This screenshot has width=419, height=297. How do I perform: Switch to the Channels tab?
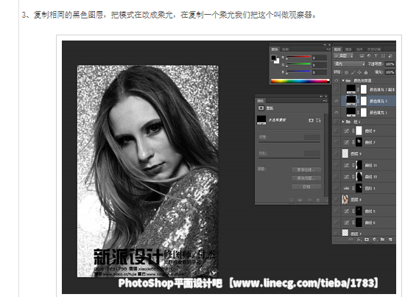click(348, 49)
